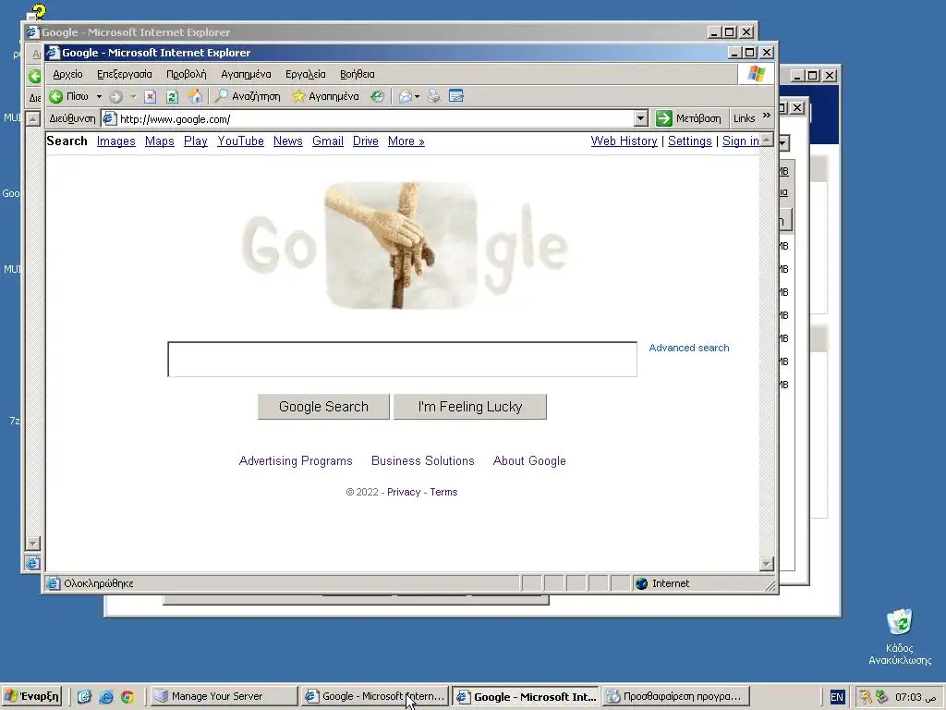Screen dimensions: 946x710
Task: Click the Print icon in toolbar
Action: [434, 96]
